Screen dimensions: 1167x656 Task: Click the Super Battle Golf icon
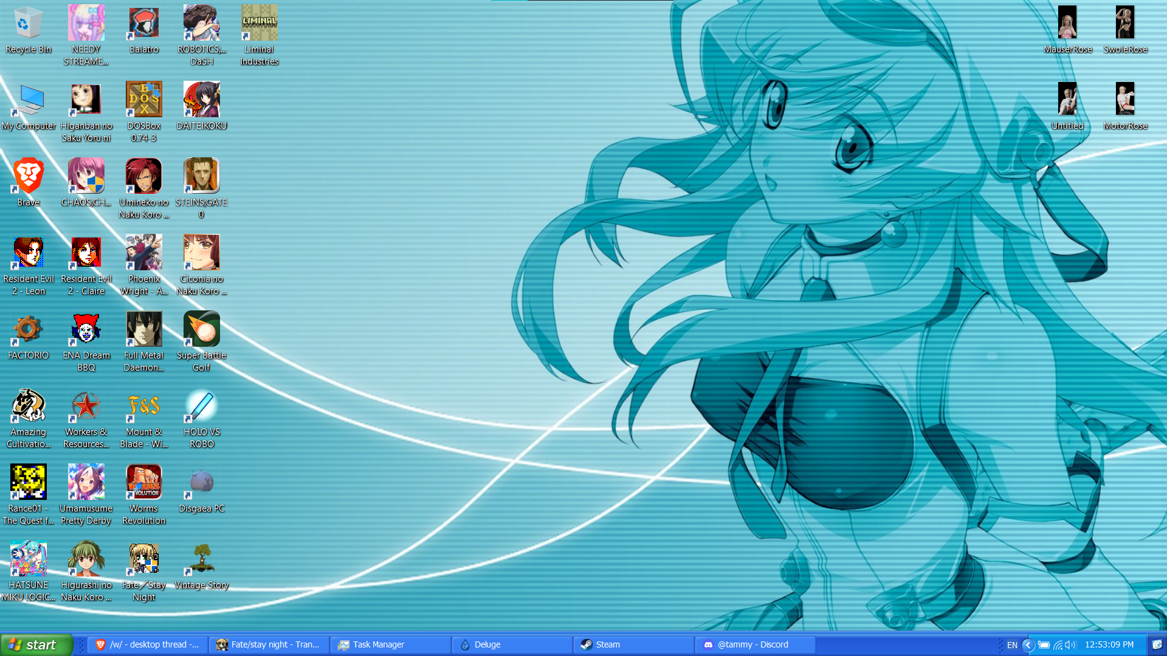[201, 329]
